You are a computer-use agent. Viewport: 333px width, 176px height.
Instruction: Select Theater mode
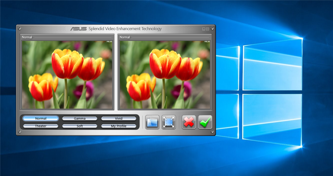tap(41, 126)
